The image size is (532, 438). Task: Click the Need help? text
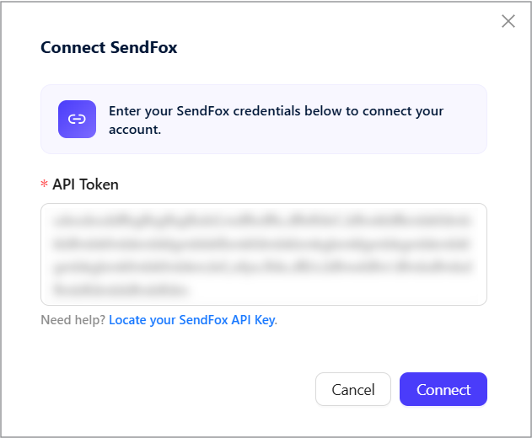[x=73, y=320]
